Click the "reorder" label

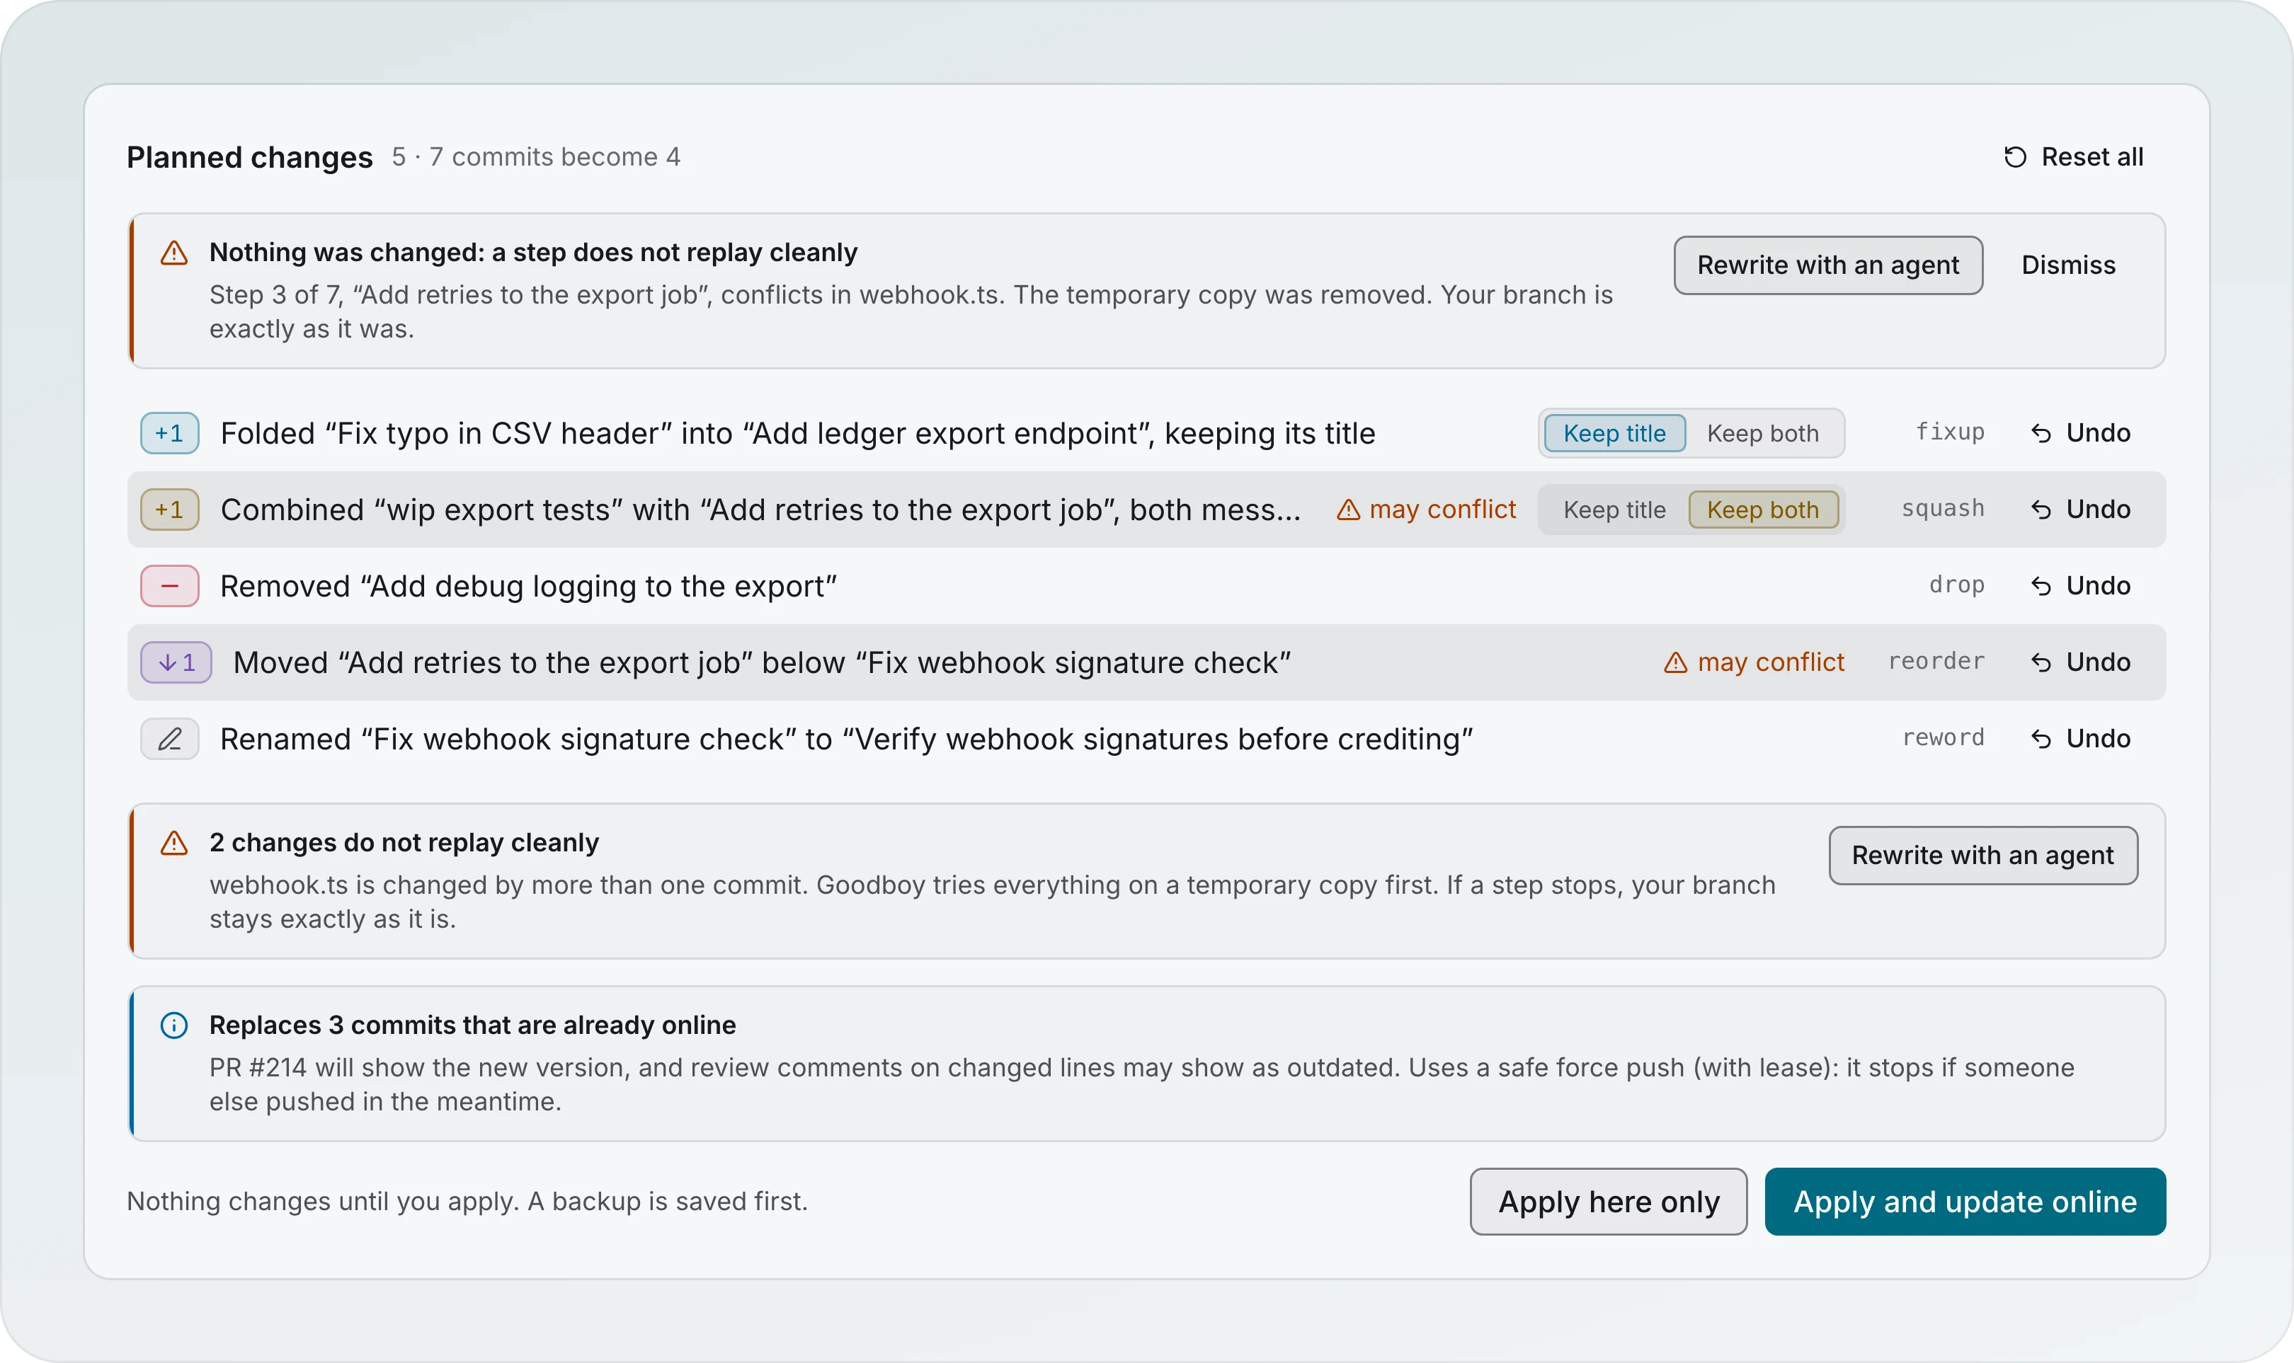coord(1936,661)
